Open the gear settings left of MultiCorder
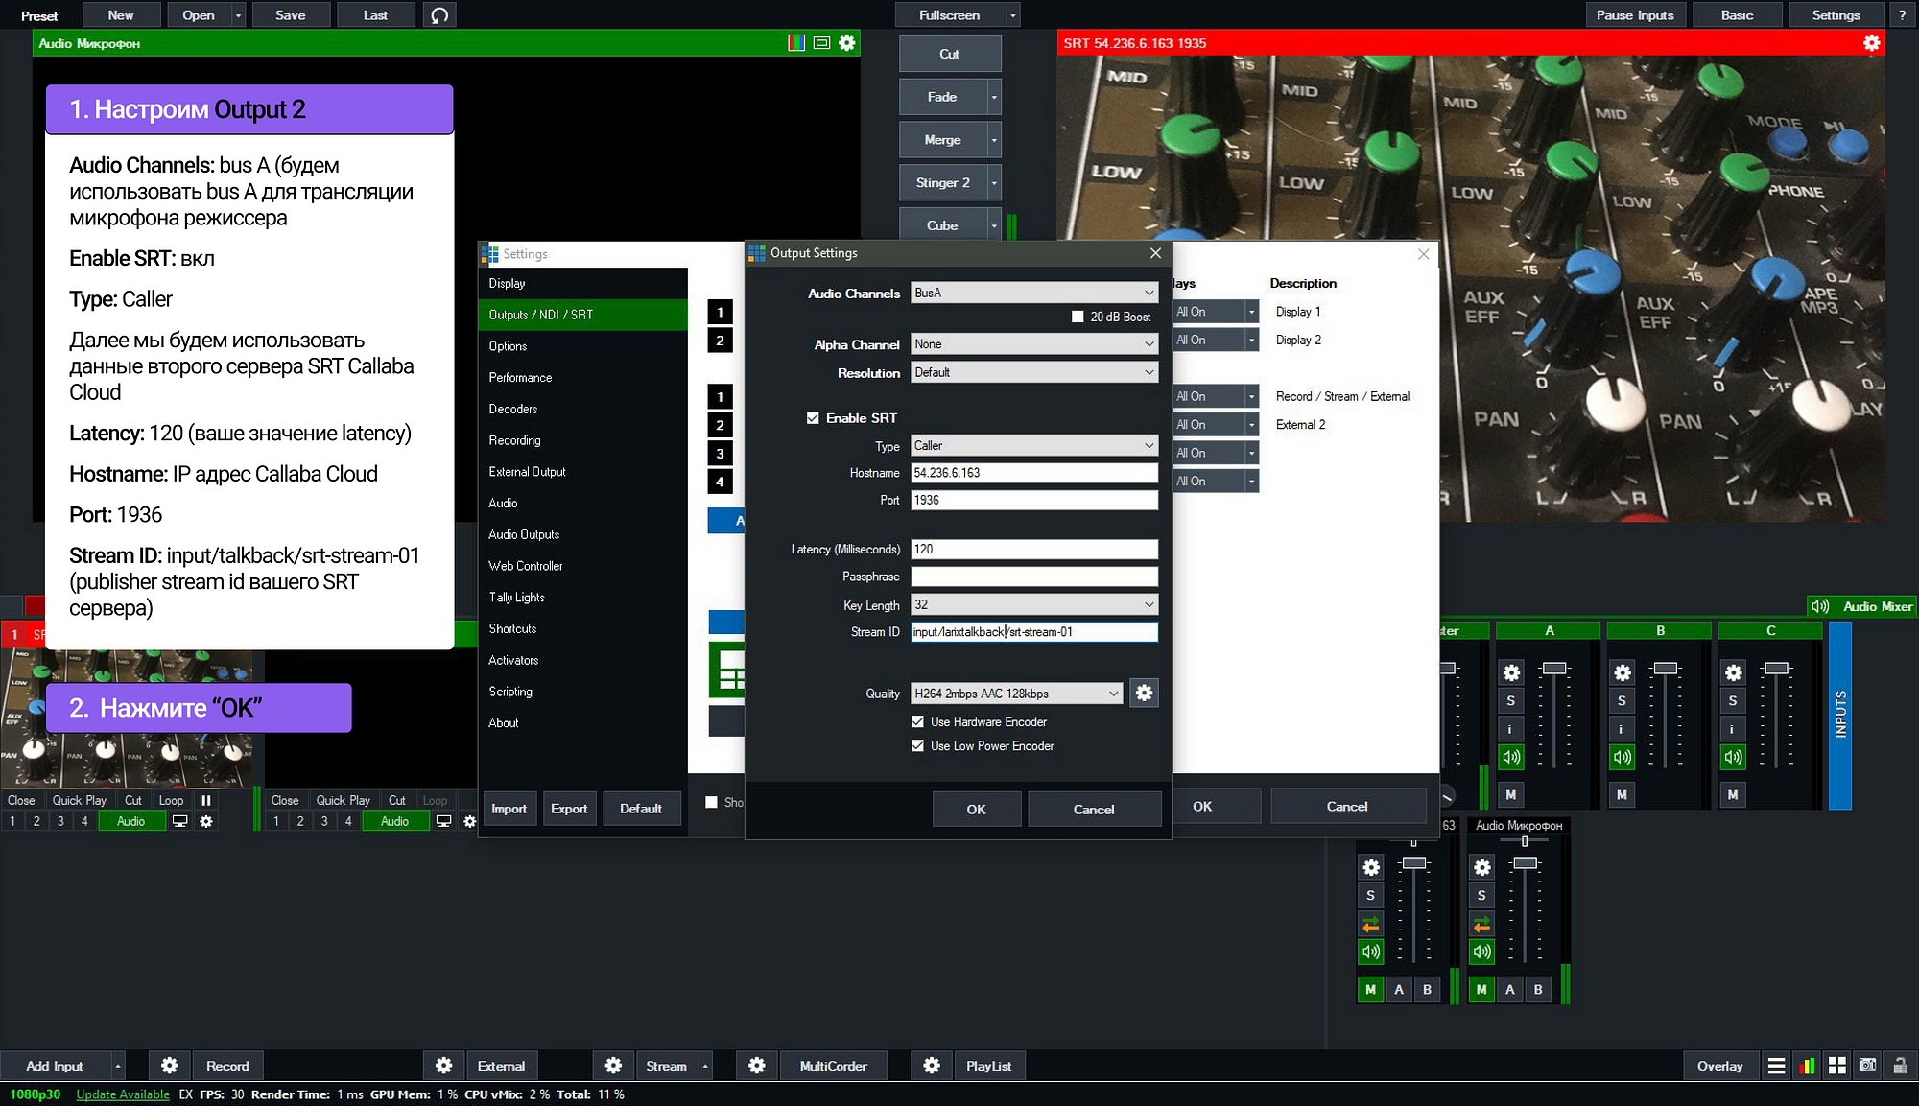The height and width of the screenshot is (1106, 1919). tap(756, 1066)
